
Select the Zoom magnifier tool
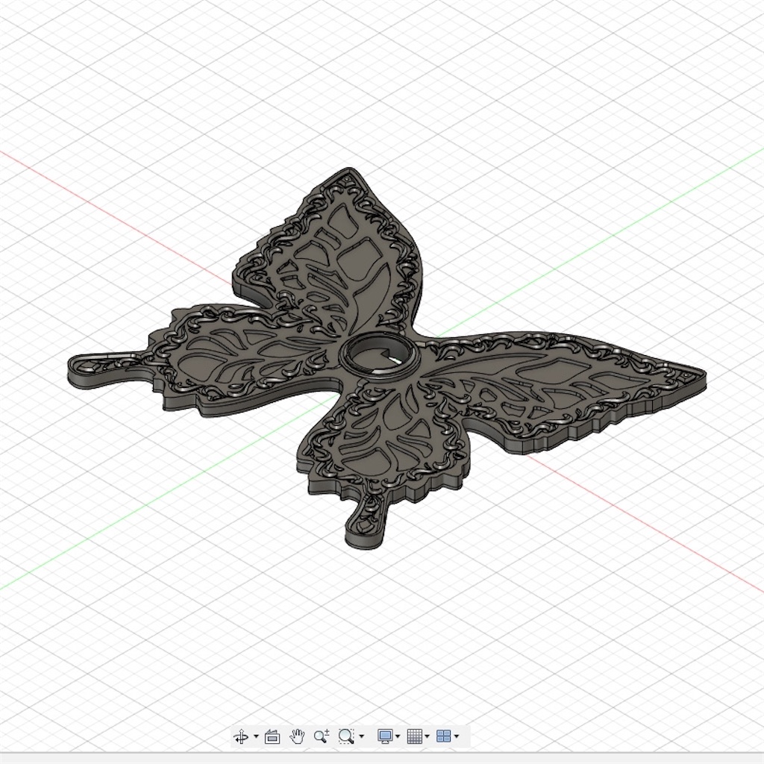click(x=322, y=736)
